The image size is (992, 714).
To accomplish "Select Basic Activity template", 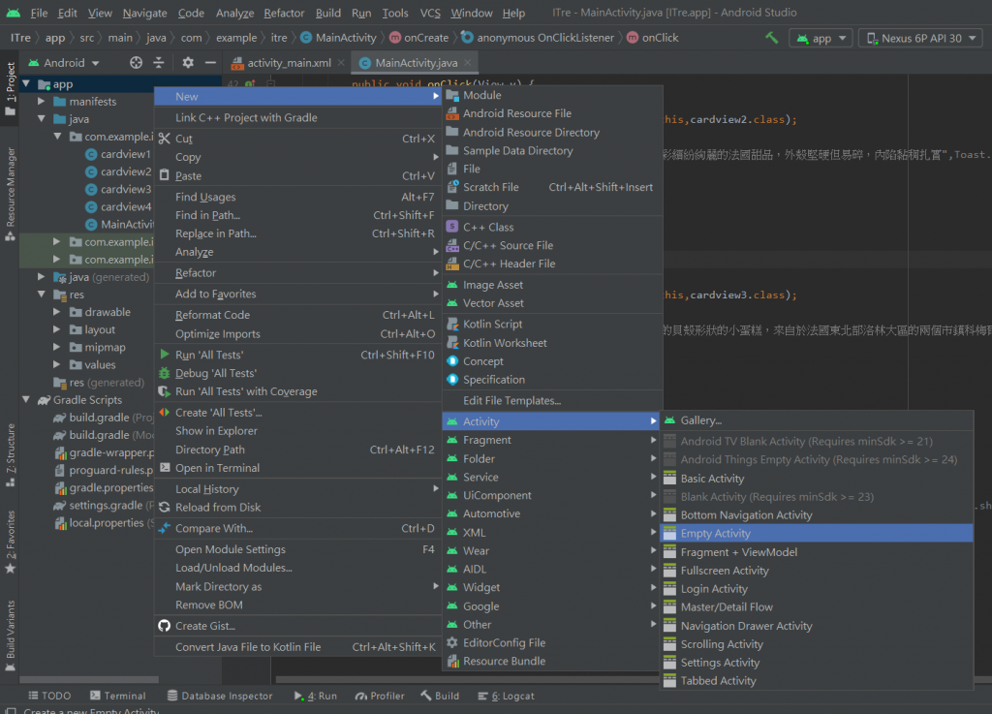I will coord(816,479).
